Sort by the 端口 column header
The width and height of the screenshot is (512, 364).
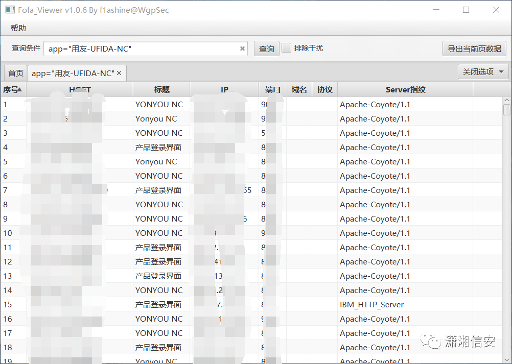(273, 89)
